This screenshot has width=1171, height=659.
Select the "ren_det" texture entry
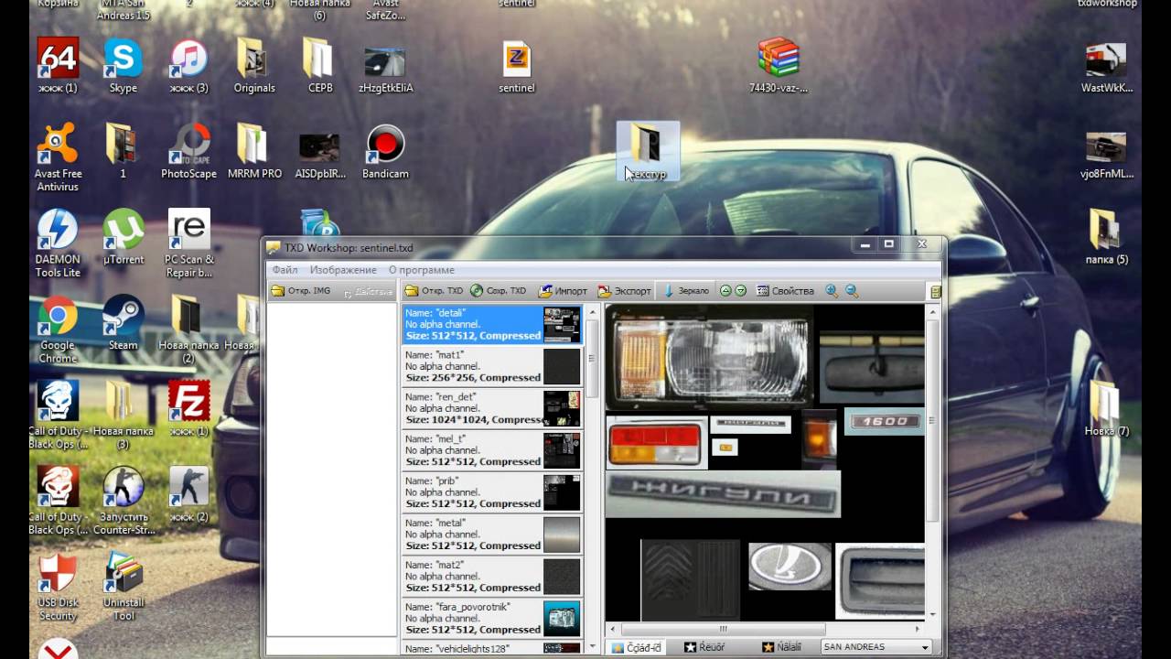point(492,409)
